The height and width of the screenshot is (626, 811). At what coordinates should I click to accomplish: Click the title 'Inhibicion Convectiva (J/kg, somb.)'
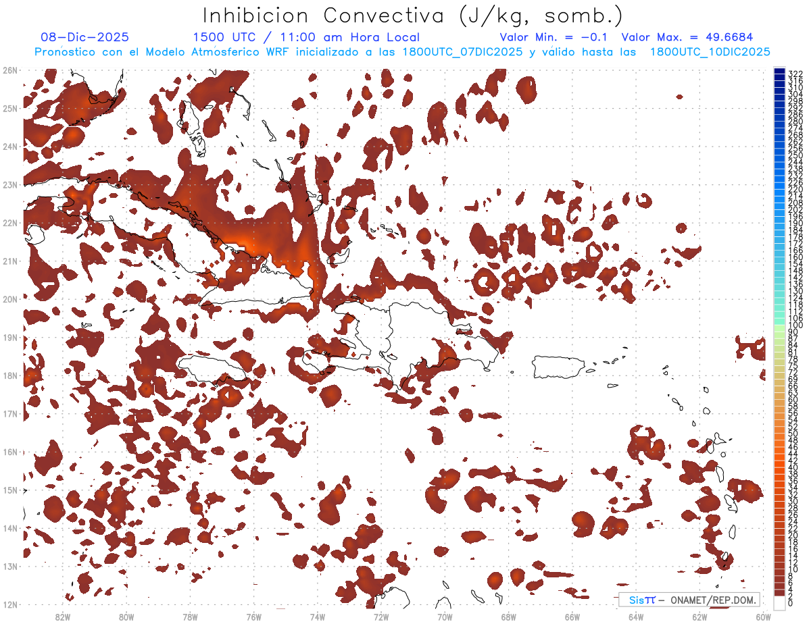coord(414,16)
